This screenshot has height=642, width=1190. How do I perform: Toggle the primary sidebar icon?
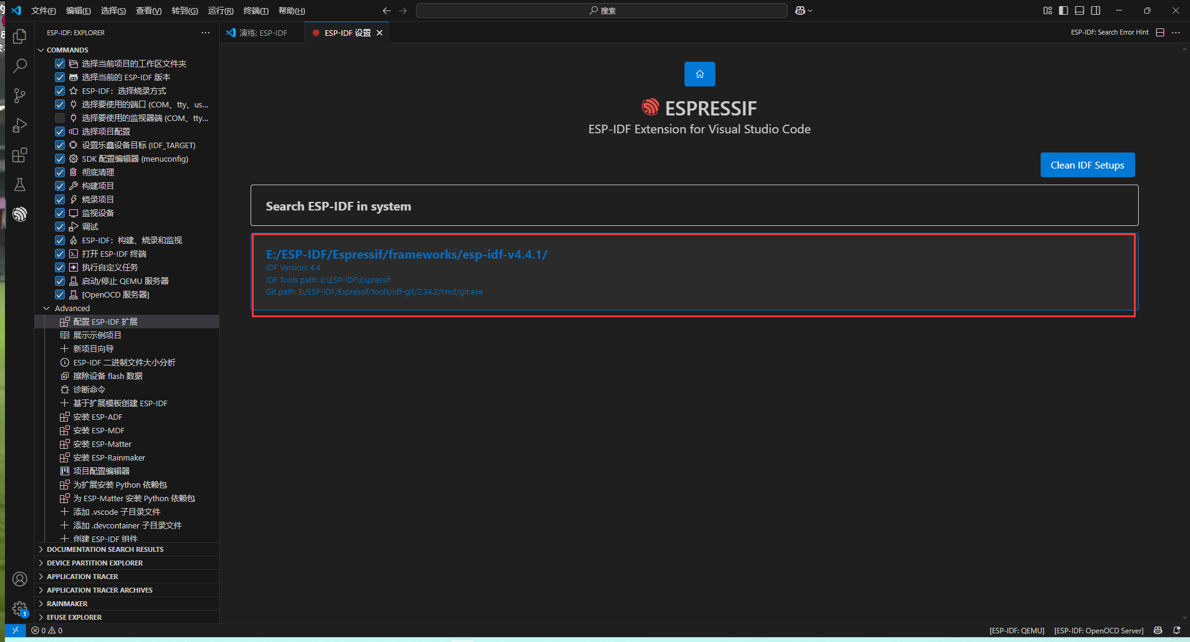click(x=1063, y=10)
